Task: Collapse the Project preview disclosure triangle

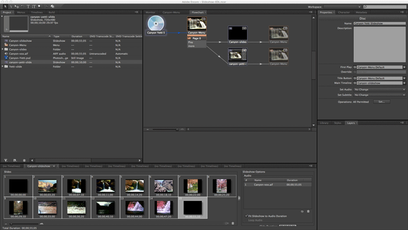Action: (2, 17)
